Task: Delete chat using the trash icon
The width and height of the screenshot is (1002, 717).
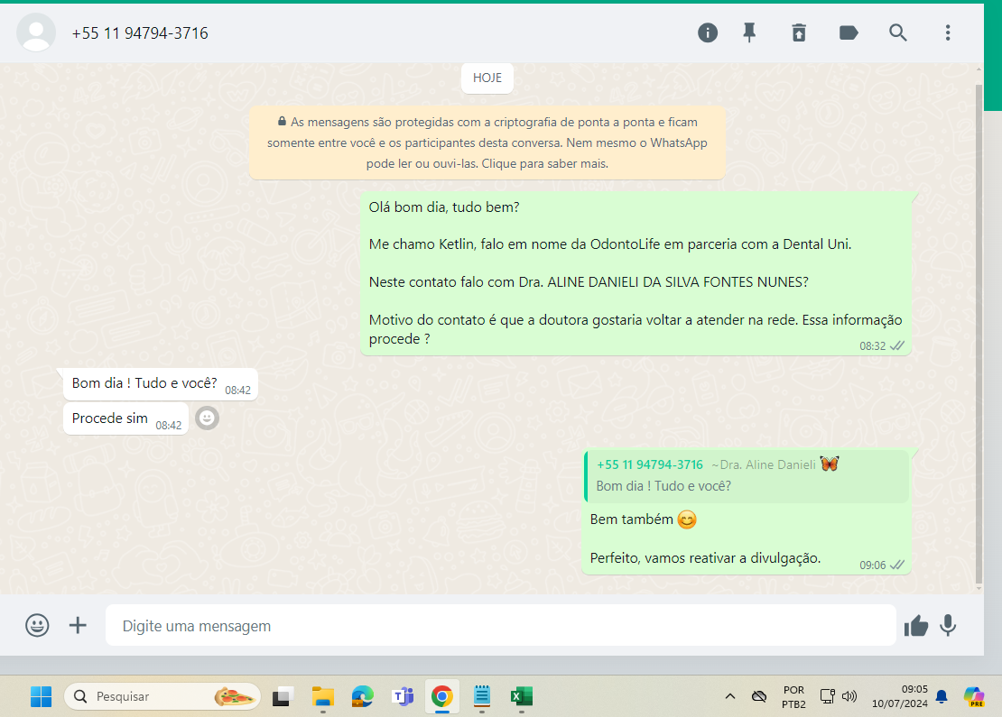Action: 799,32
